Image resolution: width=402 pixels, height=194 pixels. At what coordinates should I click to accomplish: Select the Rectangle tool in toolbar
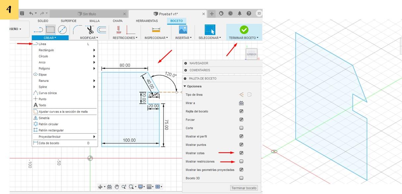(x=50, y=30)
